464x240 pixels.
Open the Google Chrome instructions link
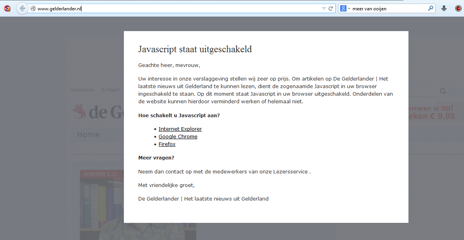click(x=178, y=136)
